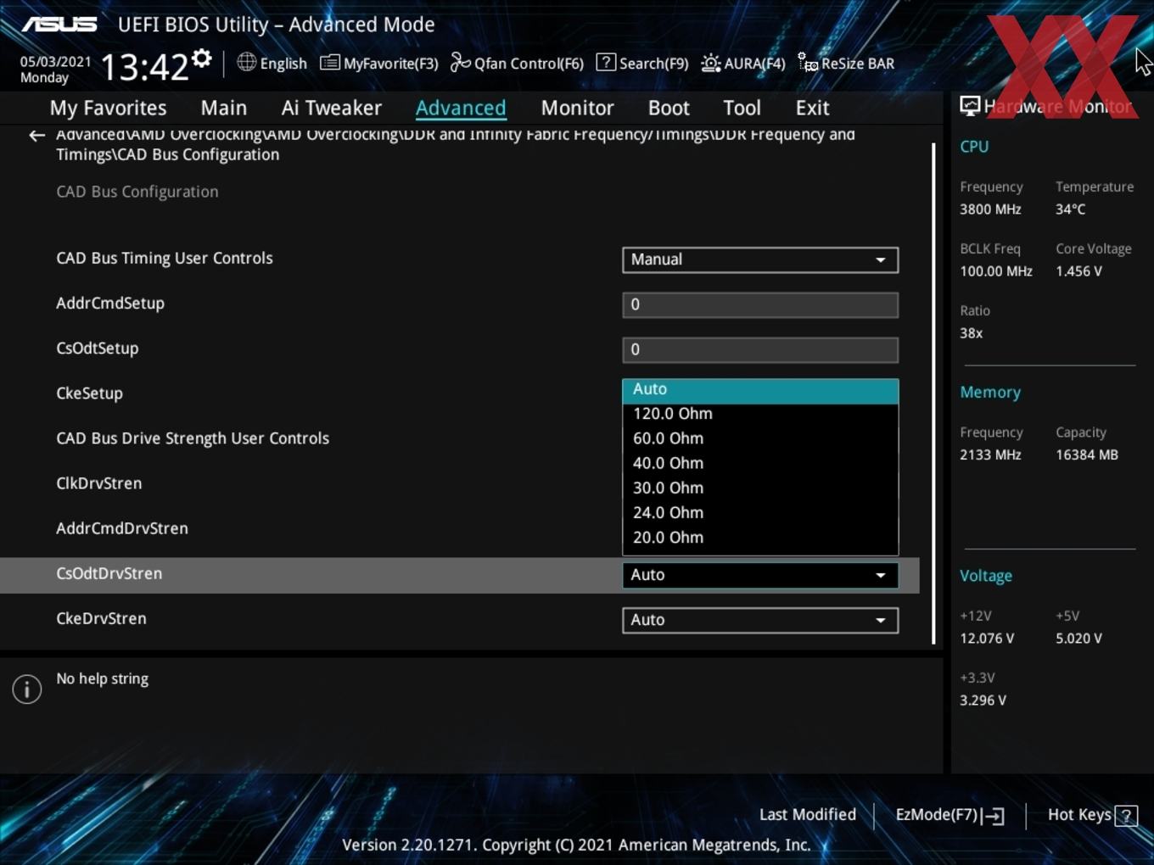Click the 12.076 V reading
Image resolution: width=1154 pixels, height=865 pixels.
coord(987,638)
